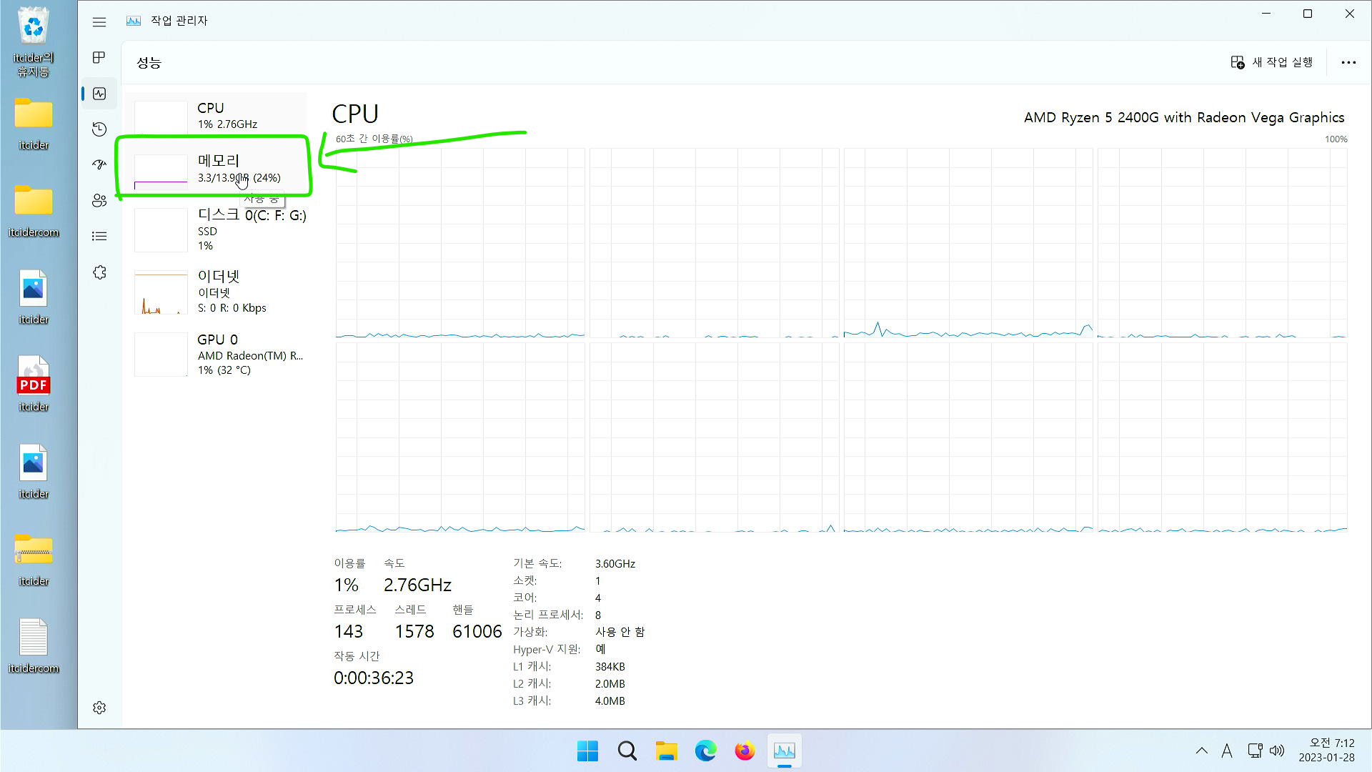The image size is (1372, 772).
Task: Click the Ethernet mini graph thumbnail
Action: [161, 292]
